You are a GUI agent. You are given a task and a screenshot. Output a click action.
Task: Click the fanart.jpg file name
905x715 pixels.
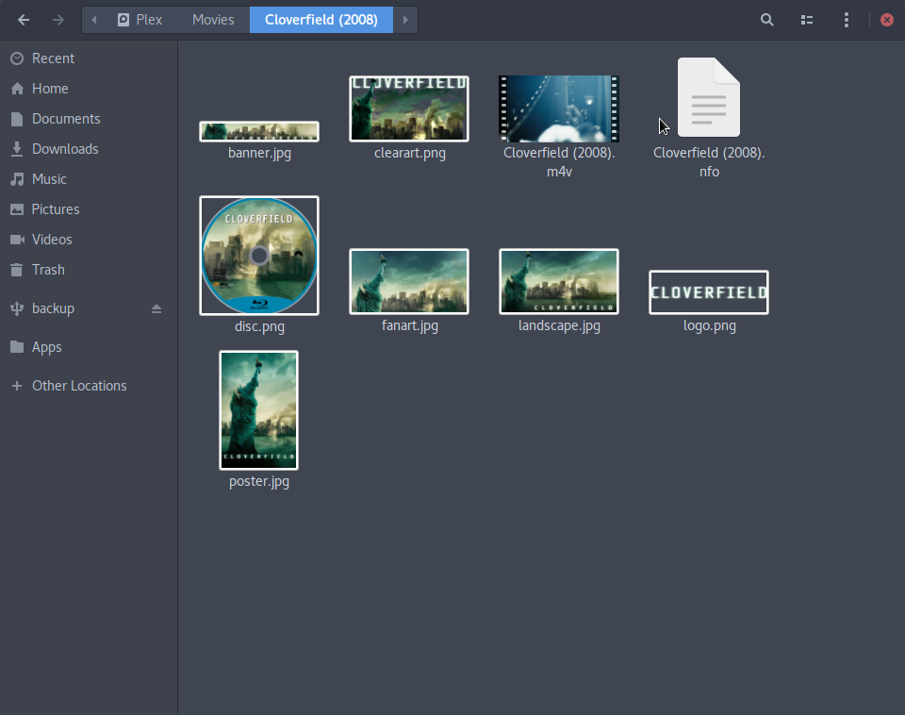click(x=410, y=325)
